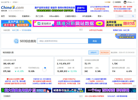Image resolution: width=138 pixels, height=100 pixels.
Task: Select the weekly new value 579,060
Action: [x=7, y=71]
